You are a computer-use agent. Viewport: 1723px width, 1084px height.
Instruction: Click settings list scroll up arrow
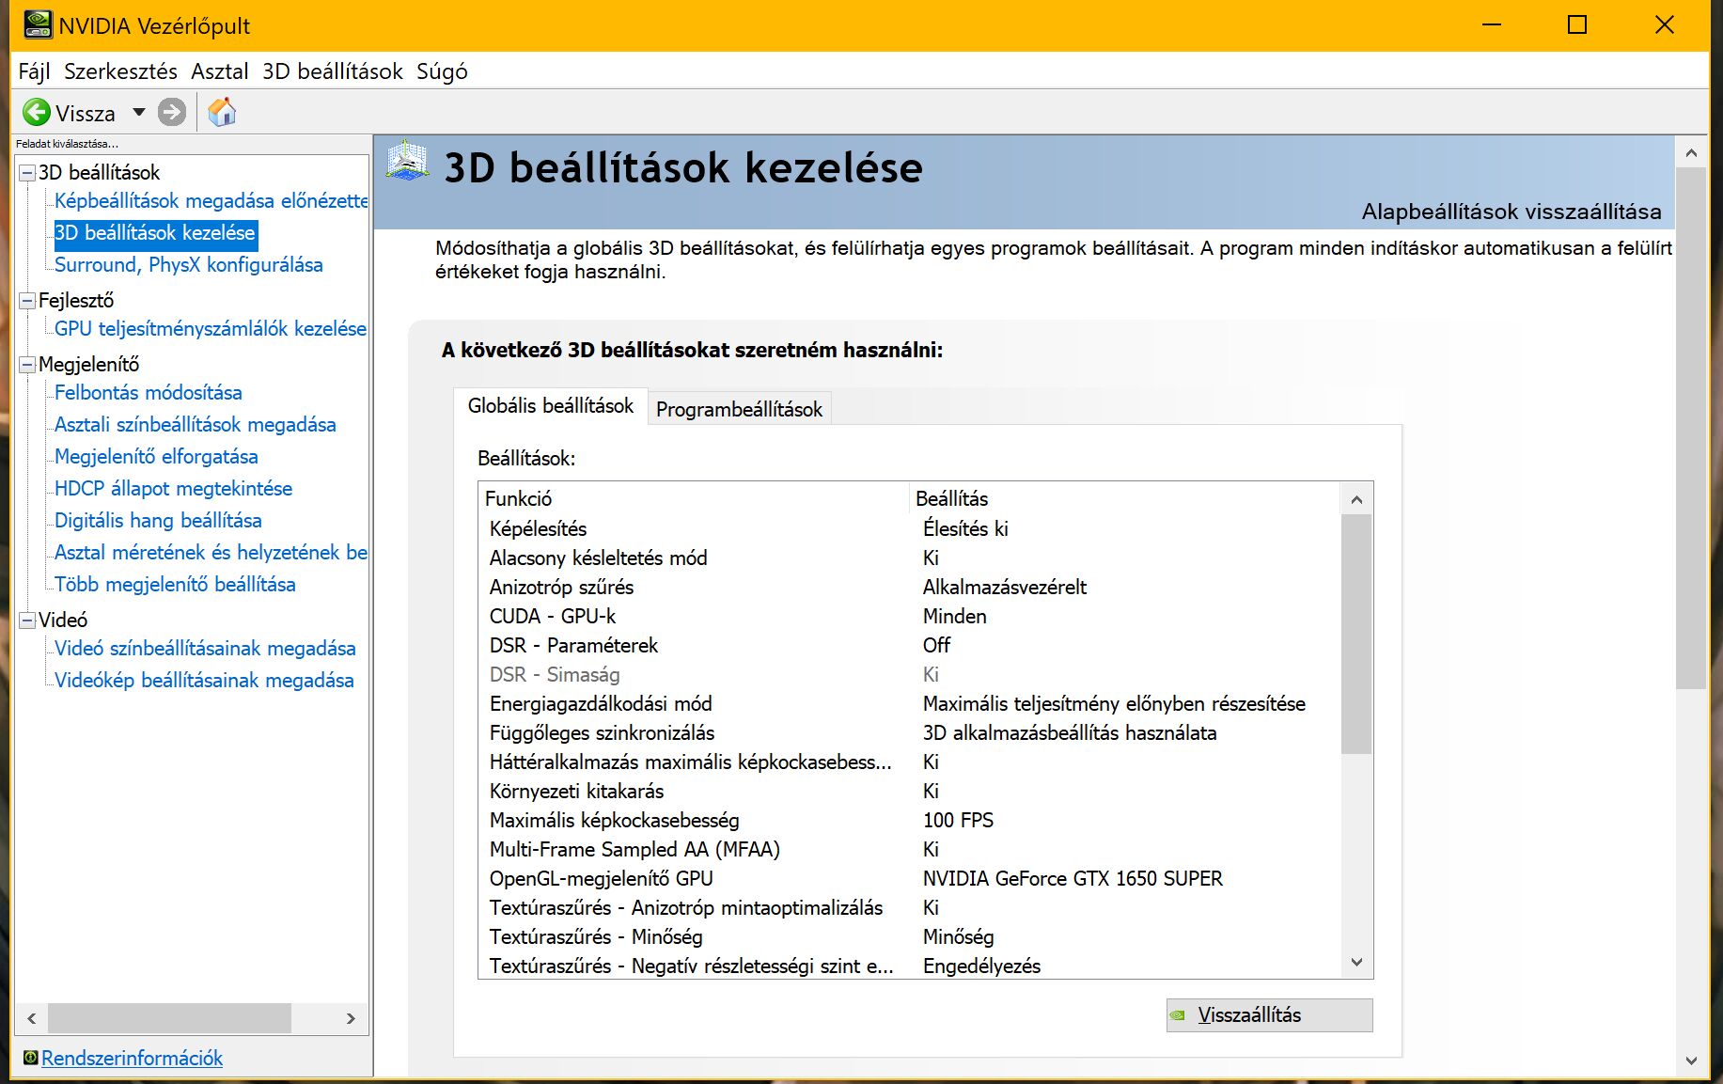tap(1356, 499)
